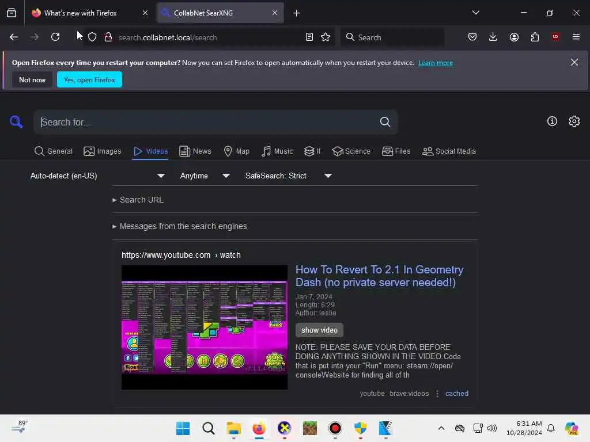Select the Social Media search category
The height and width of the screenshot is (442, 590).
pyautogui.click(x=449, y=151)
